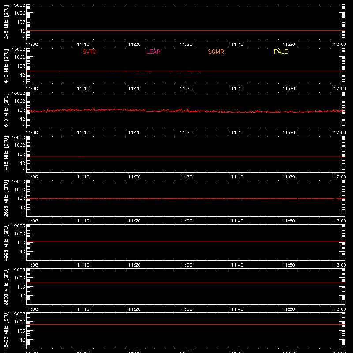Select the 11:40 time label of the 410 MHz plot
Viewport: 353px width, 353px height.
[x=237, y=89]
